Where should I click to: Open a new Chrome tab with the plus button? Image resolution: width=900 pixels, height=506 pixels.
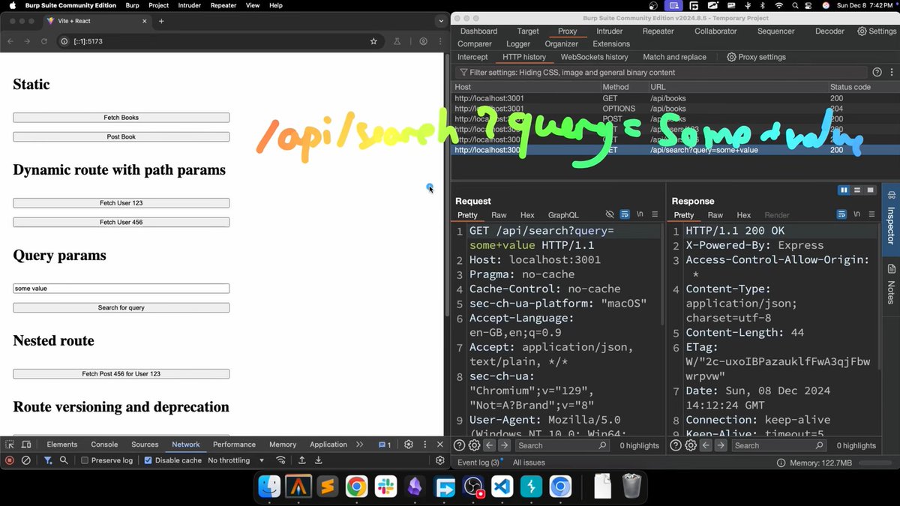(161, 21)
